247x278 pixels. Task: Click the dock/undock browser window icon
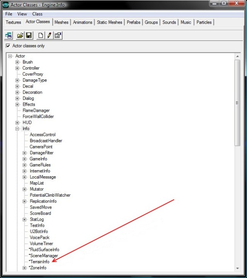(x=8, y=35)
